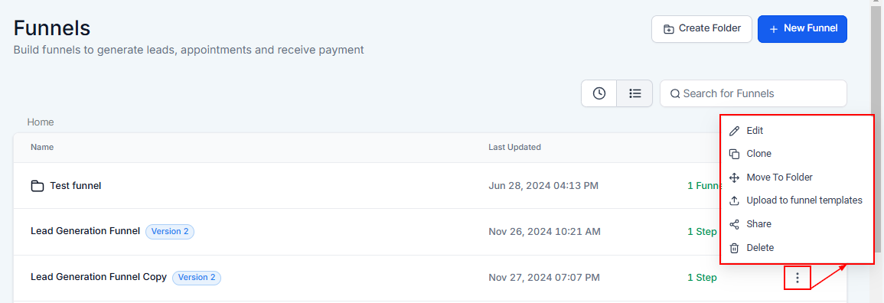Sort by the Last Updated column header
The image size is (884, 303).
click(515, 147)
